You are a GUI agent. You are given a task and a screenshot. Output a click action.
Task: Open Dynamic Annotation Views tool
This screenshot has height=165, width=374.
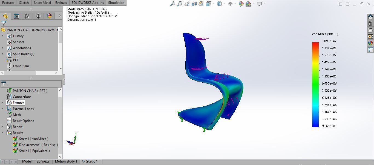(201, 4)
